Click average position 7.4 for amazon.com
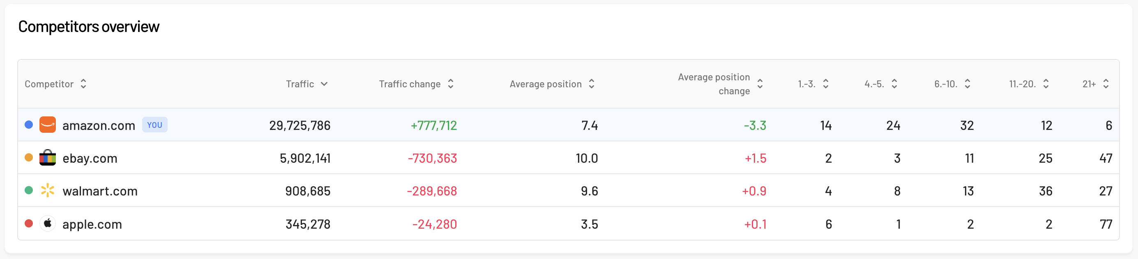 tap(590, 125)
